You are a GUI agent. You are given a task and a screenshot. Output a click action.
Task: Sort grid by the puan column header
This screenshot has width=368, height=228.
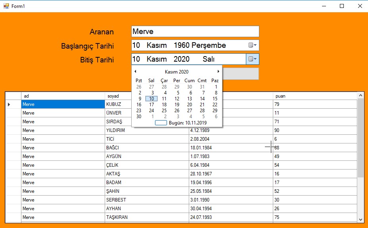315,96
